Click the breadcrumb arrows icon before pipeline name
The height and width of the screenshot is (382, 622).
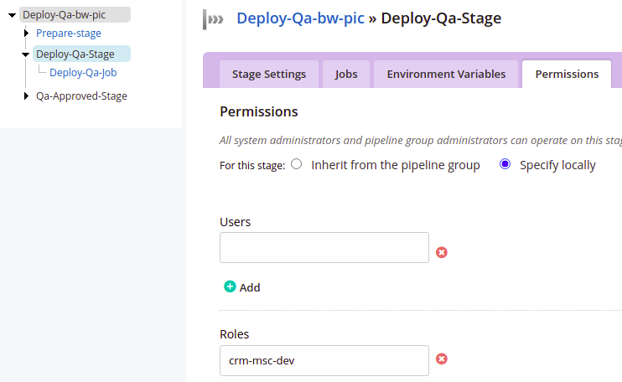coord(215,18)
